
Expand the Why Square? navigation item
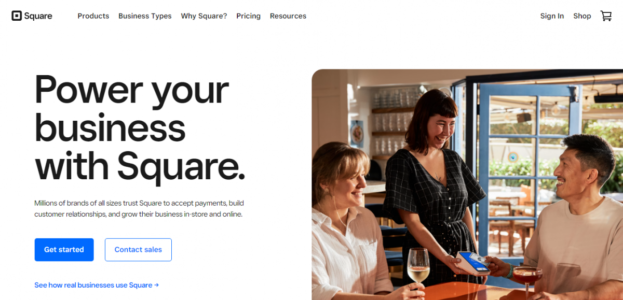tap(204, 16)
